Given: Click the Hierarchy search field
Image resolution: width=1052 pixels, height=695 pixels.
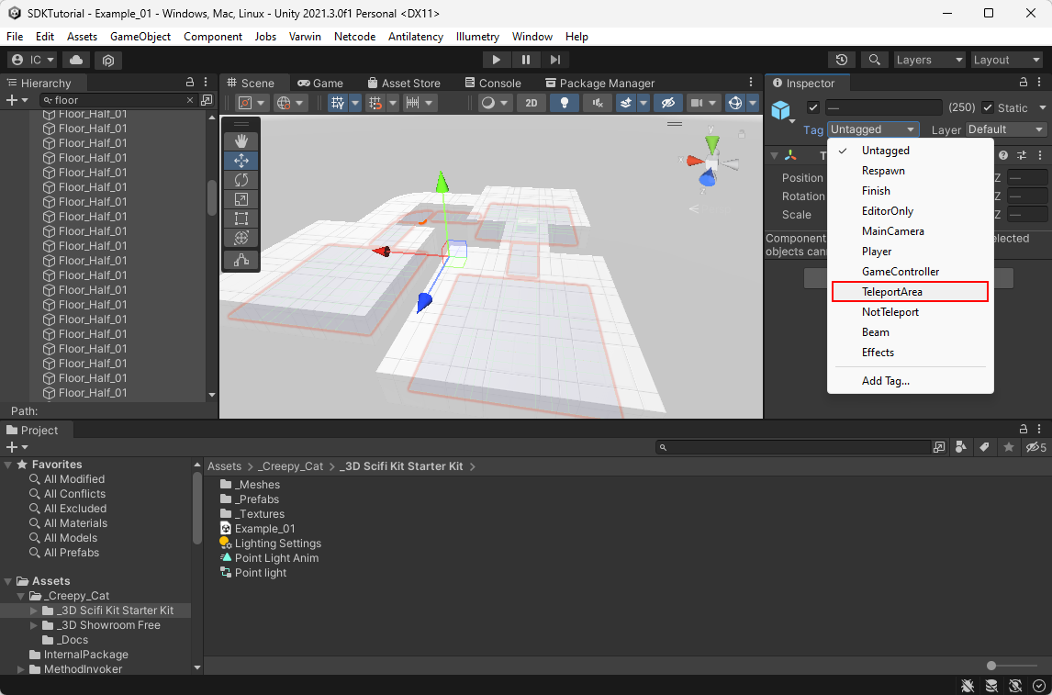Looking at the screenshot, I should coord(119,100).
